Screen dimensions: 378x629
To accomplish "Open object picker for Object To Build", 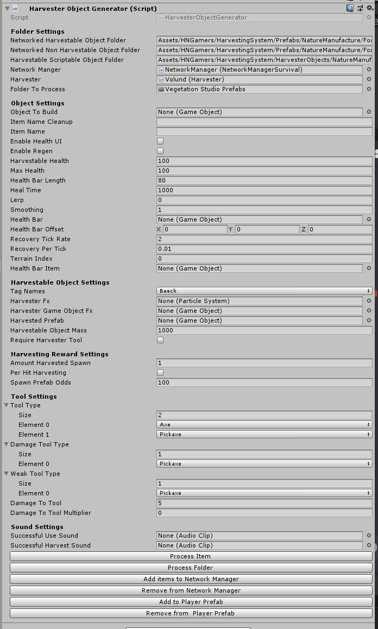I will (369, 112).
